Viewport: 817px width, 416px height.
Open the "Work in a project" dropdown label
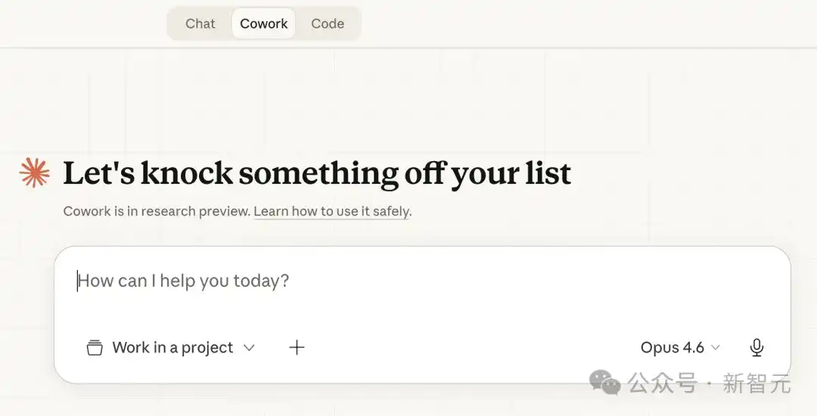[x=172, y=348]
